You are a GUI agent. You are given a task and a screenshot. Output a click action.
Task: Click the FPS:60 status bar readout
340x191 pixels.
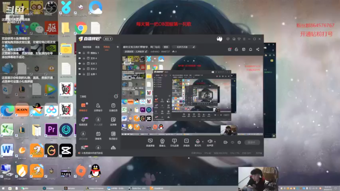pos(208,153)
